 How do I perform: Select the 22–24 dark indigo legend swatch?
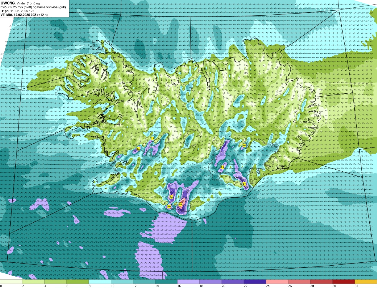point(255,282)
